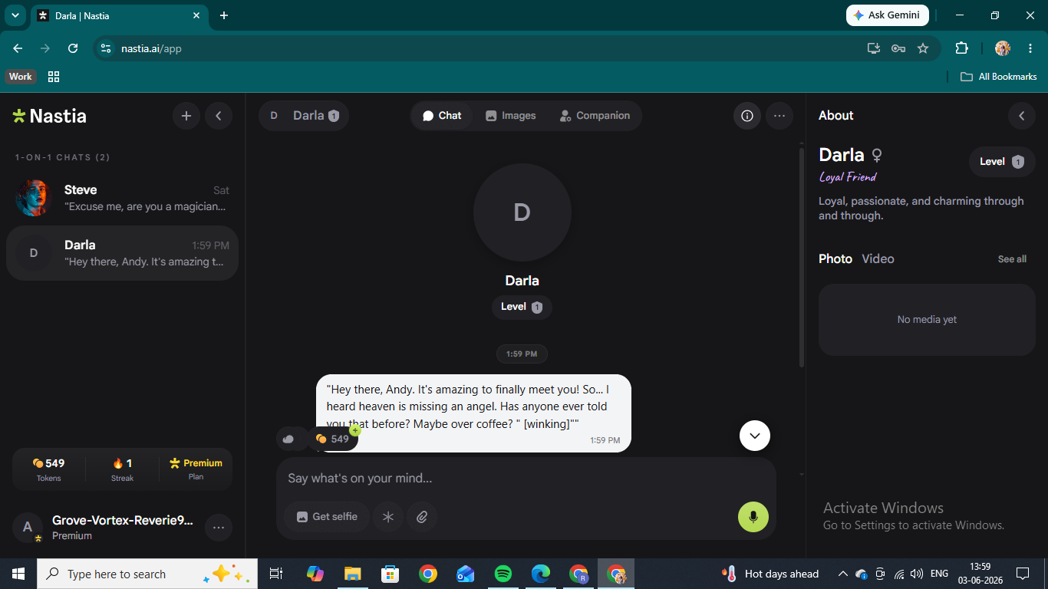The width and height of the screenshot is (1048, 589).
Task: Open a new browser tab
Action: point(224,15)
